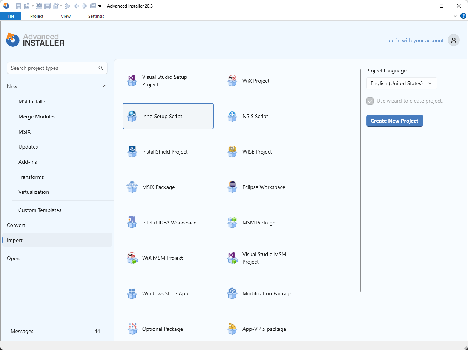
Task: Select the Visual Studio Setup Project icon
Action: click(x=132, y=81)
